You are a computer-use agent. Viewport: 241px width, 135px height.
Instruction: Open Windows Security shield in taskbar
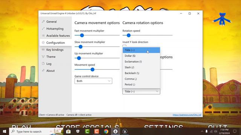pos(78,132)
